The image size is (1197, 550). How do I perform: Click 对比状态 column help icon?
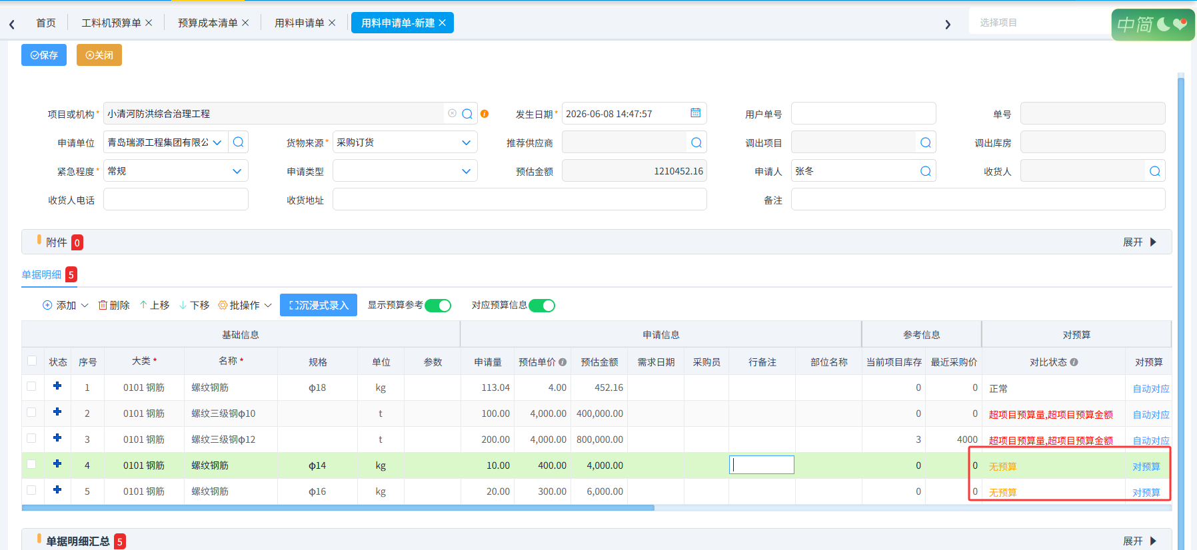pos(1074,362)
